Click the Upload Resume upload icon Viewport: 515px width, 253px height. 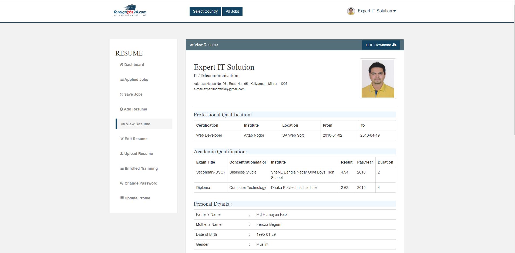coord(122,154)
